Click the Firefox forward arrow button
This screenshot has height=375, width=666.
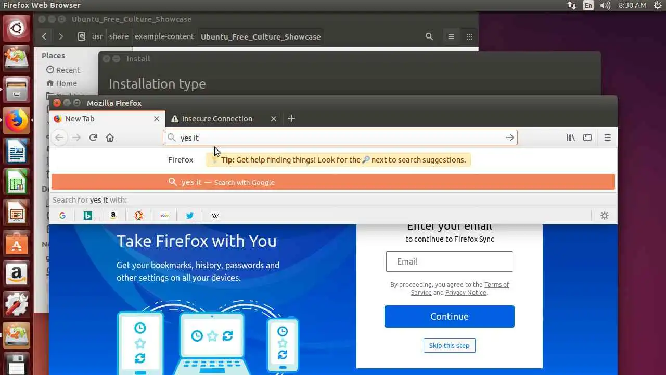click(76, 137)
